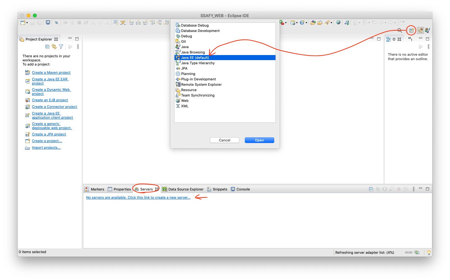Click the Open button in dialog
This screenshot has height=280, width=450.
click(x=259, y=140)
